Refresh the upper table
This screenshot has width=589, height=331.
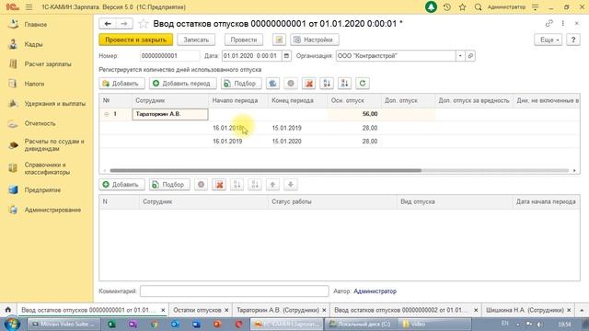pyautogui.click(x=363, y=84)
